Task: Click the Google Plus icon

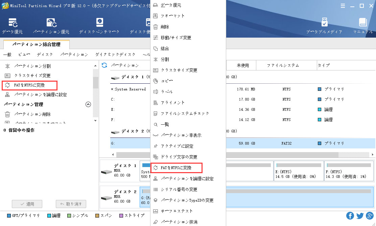Action: pyautogui.click(x=369, y=215)
